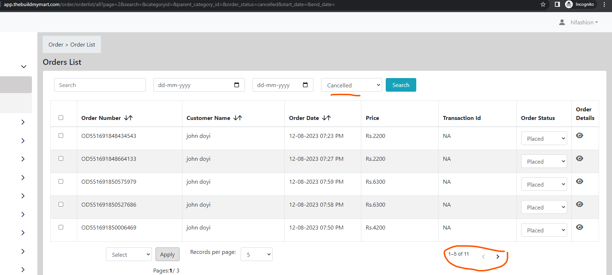Click the Incognito profile icon
The width and height of the screenshot is (612, 275).
(x=569, y=4)
